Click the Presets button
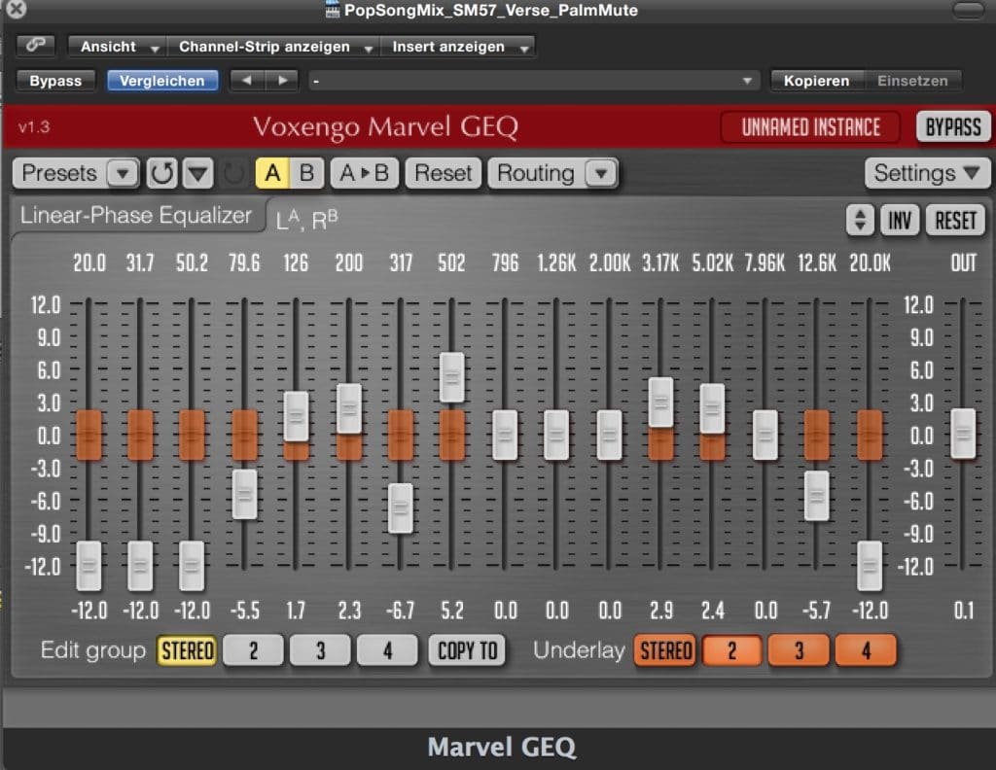Screen dimensions: 996x770 [x=59, y=173]
